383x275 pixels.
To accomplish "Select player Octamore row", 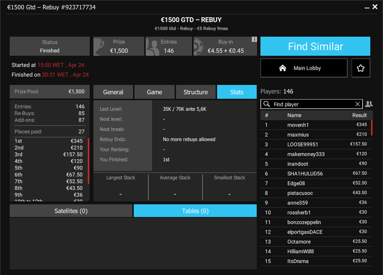I will tap(316, 242).
